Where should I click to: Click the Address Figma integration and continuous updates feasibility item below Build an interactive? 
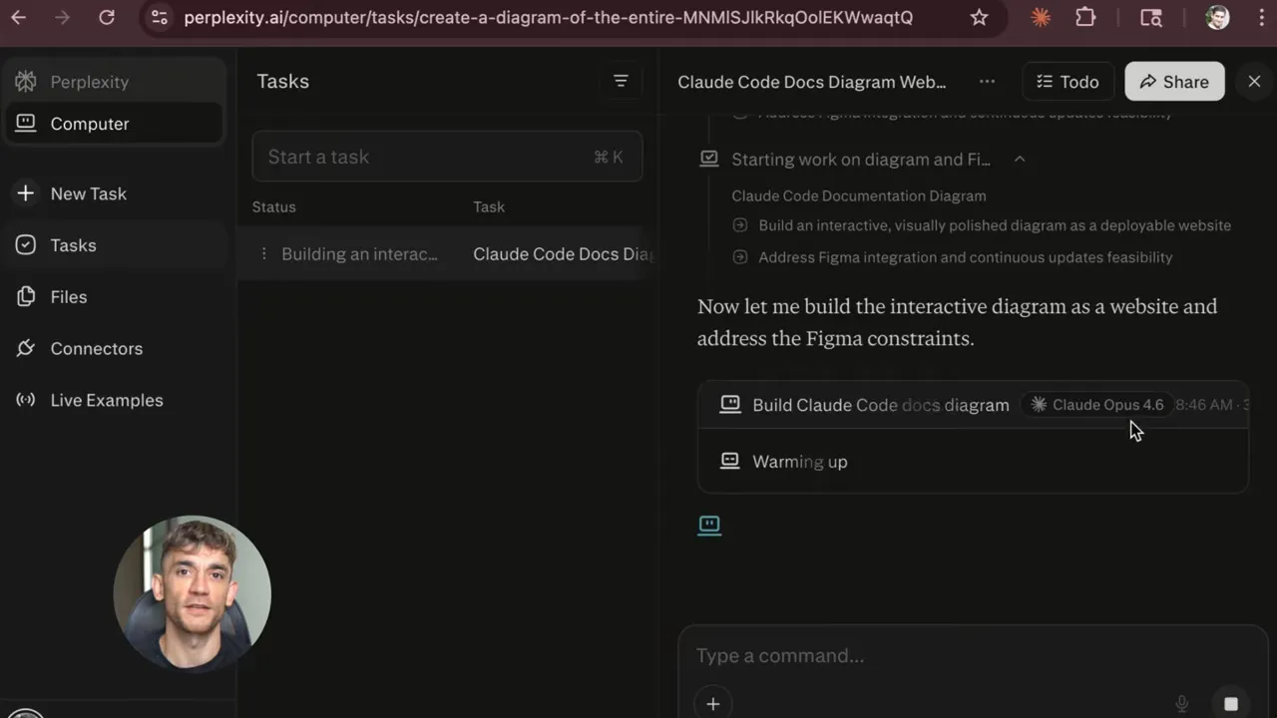tap(965, 257)
